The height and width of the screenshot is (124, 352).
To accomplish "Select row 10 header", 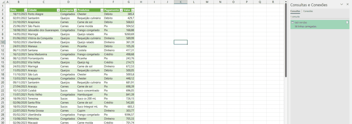I will click(2, 42).
